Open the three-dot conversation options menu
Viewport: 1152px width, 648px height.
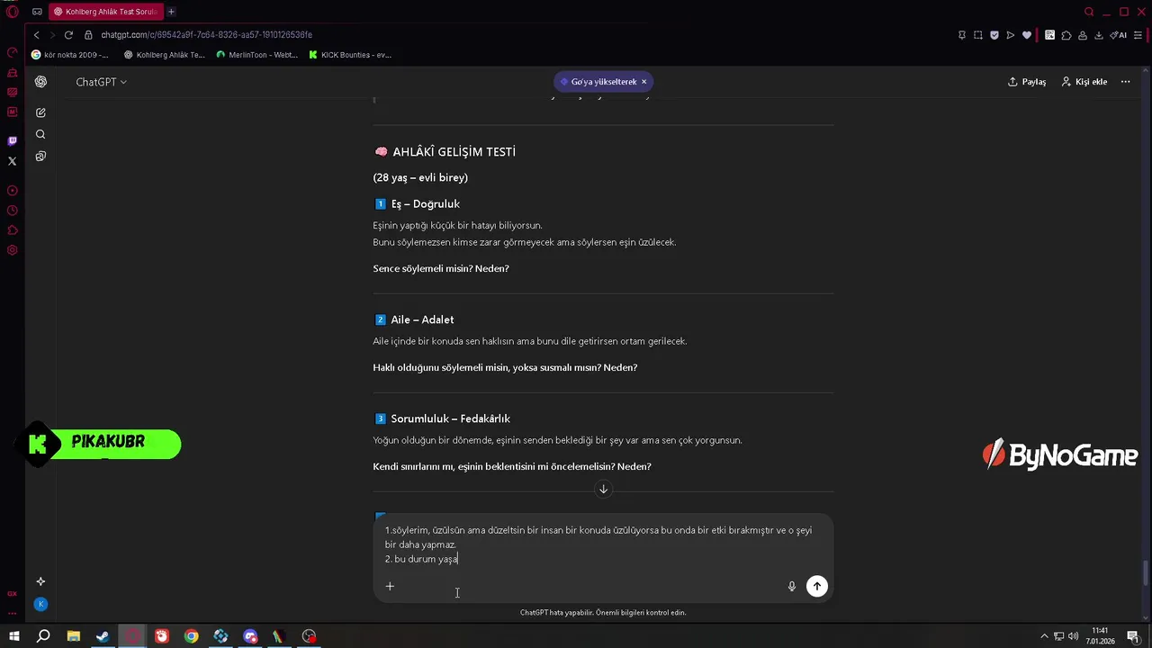pos(1125,82)
